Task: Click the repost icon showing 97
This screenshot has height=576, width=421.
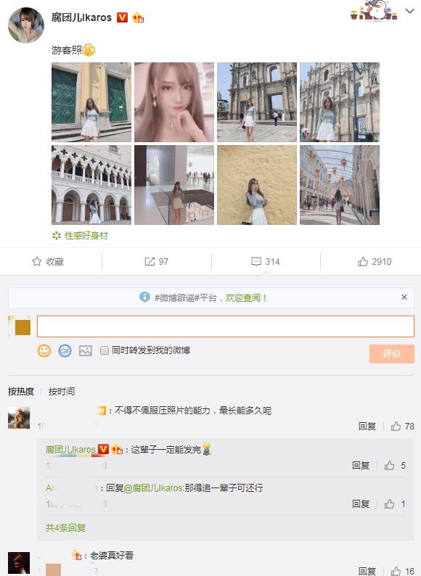Action: pos(150,262)
